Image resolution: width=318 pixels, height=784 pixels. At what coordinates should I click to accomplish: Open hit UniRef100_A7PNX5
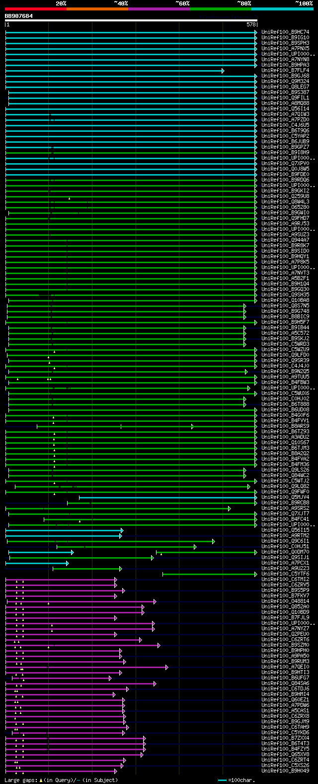click(285, 49)
